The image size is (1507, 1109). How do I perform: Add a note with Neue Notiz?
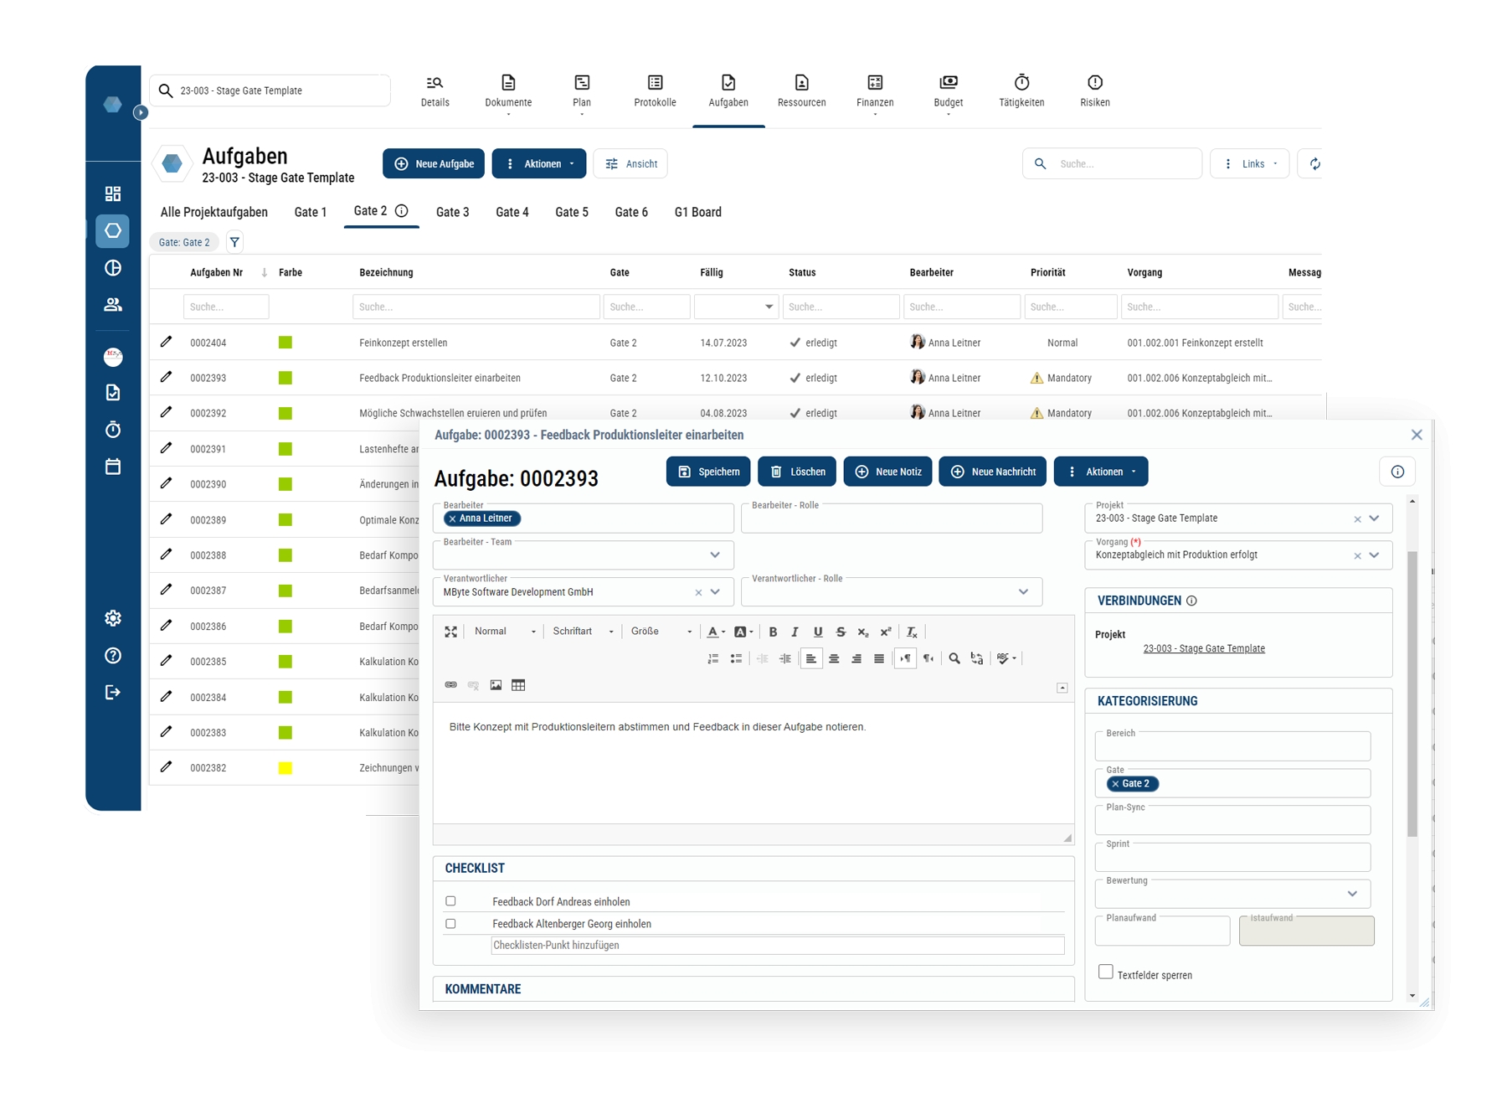point(887,472)
